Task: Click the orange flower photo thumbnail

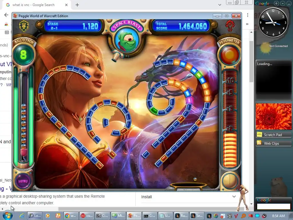Action: (273, 116)
